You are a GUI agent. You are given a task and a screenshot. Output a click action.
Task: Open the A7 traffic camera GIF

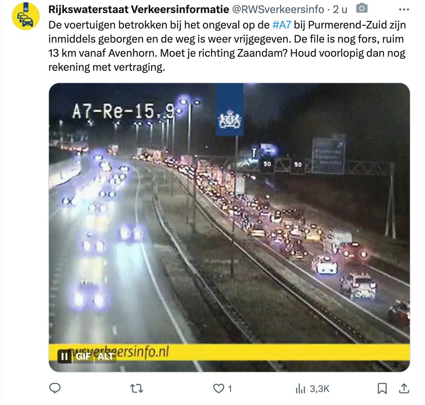click(x=229, y=228)
